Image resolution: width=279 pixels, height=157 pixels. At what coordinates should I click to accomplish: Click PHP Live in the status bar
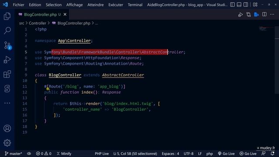tap(102, 154)
